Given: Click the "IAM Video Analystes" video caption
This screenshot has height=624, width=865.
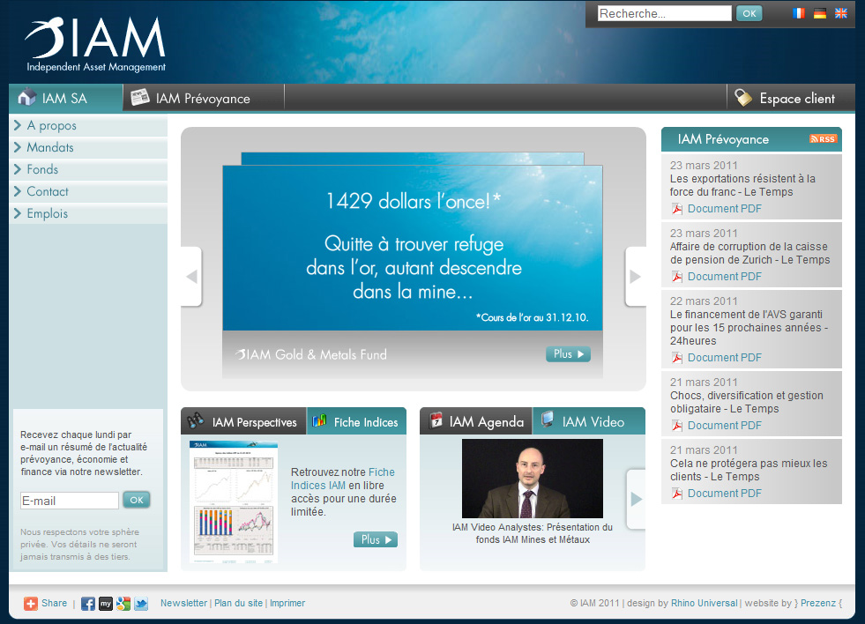Looking at the screenshot, I should tap(533, 533).
